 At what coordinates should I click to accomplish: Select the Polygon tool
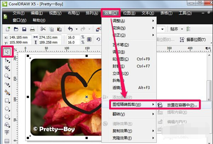point(7,117)
